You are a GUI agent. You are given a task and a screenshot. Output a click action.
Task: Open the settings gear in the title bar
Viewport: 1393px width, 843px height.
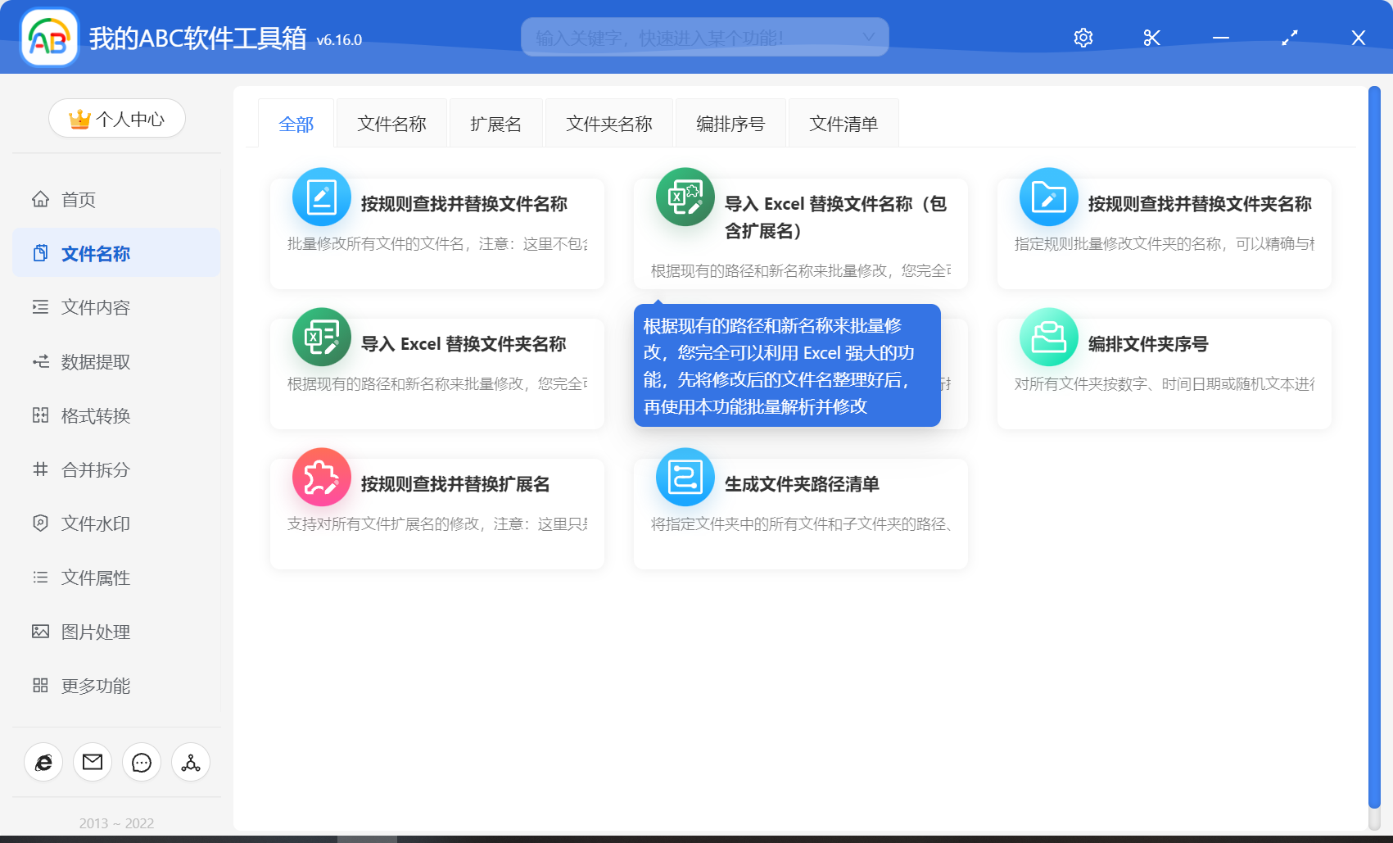(1083, 37)
